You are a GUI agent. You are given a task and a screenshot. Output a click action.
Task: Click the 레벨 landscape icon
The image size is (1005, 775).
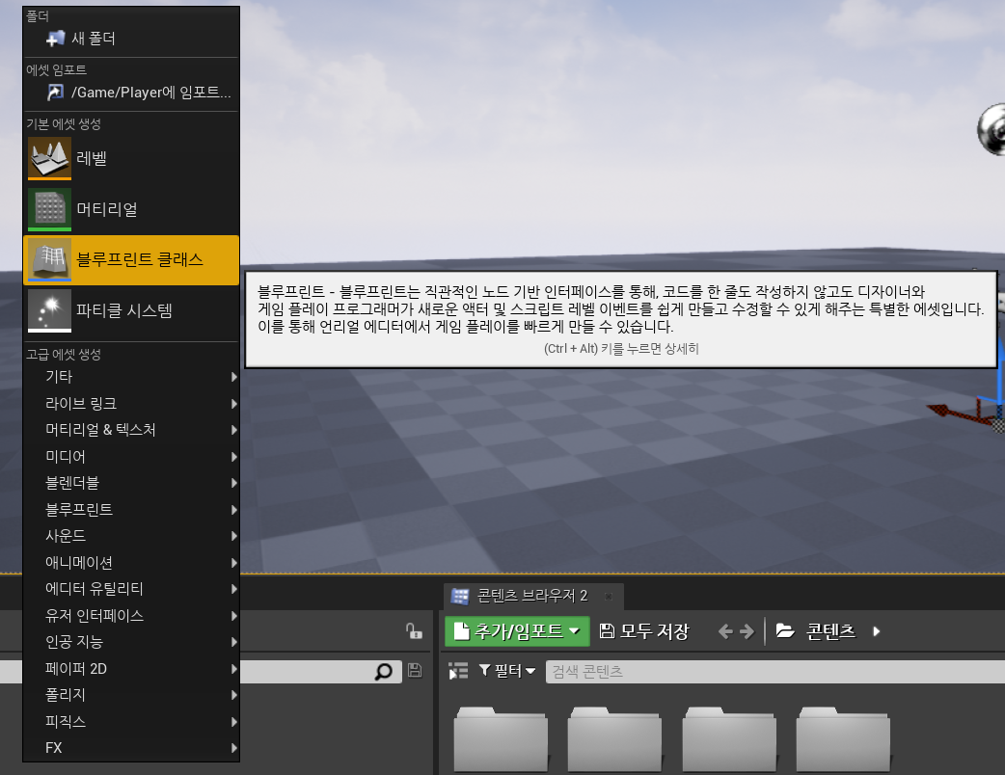(49, 158)
